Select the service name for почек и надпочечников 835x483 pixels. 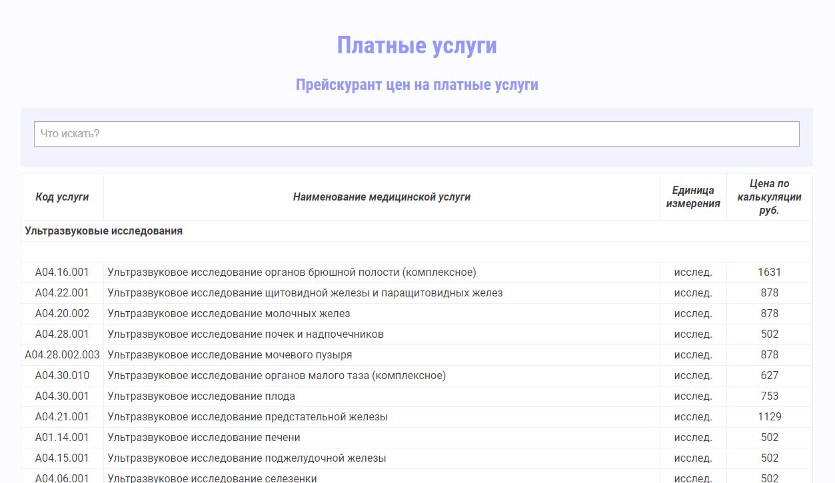[x=245, y=334]
